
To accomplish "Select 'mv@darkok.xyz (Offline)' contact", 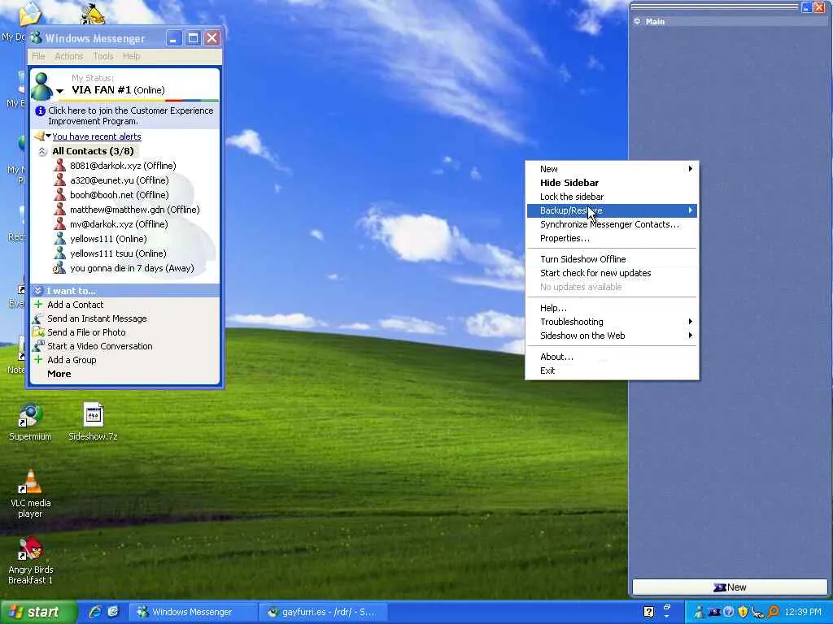I will pyautogui.click(x=119, y=224).
